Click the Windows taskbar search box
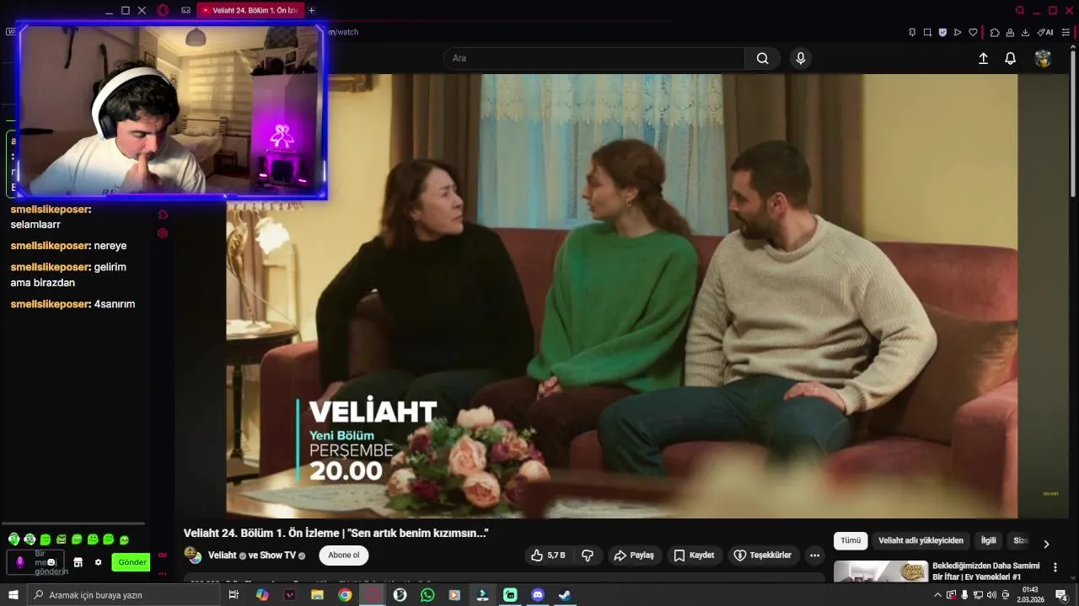The width and height of the screenshot is (1079, 606). (x=124, y=595)
